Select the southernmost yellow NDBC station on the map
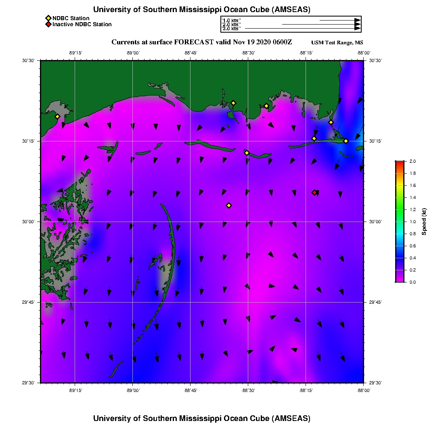The image size is (444, 423). click(x=229, y=205)
